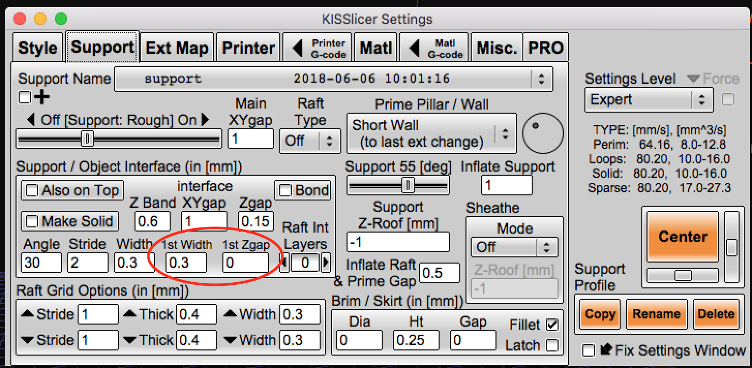The height and width of the screenshot is (368, 752).
Task: Click the down triangle beside lower Width field
Action: click(230, 340)
